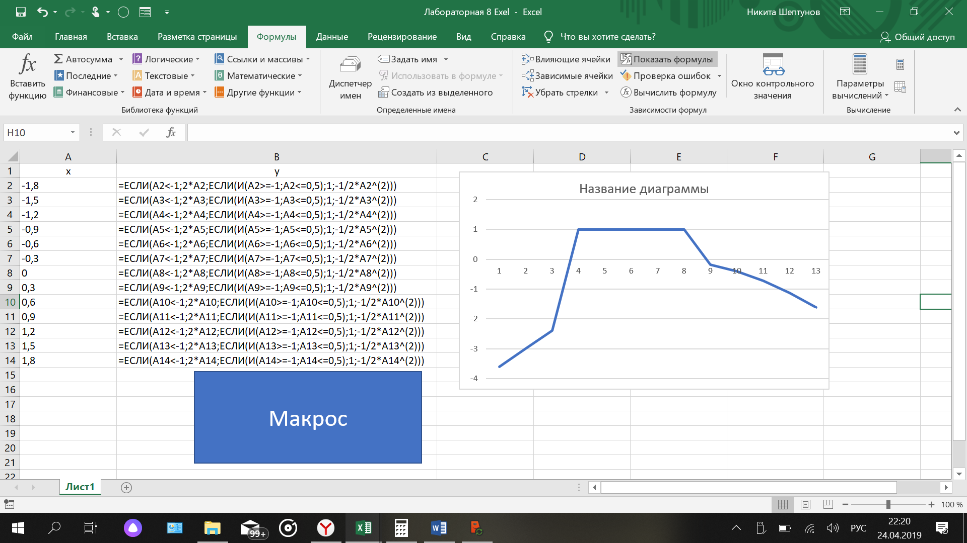This screenshot has width=967, height=543.
Task: Open the Name Box dropdown
Action: 73,132
